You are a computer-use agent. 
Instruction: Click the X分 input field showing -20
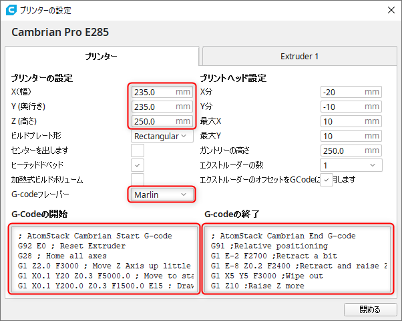pyautogui.click(x=351, y=92)
